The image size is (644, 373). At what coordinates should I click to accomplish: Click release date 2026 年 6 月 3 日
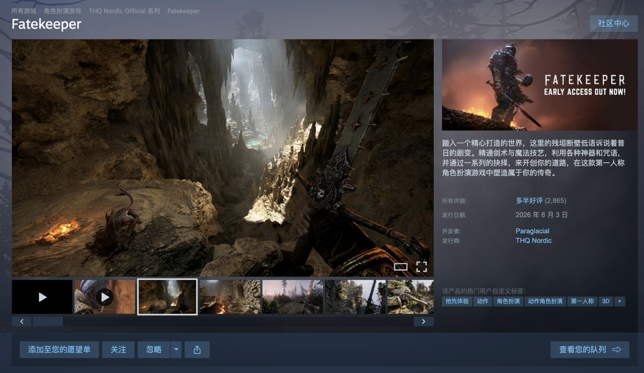542,215
